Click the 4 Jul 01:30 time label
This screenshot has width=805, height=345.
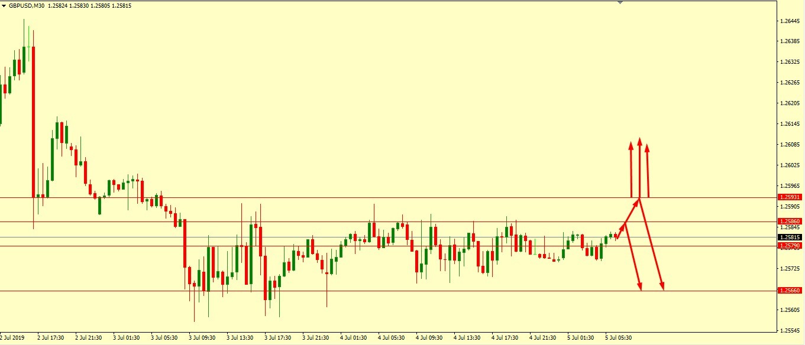click(353, 338)
